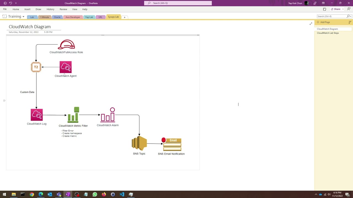Open the Feed sticky-note icon beside Share
The image size is (353, 198).
pyautogui.click(x=325, y=9)
